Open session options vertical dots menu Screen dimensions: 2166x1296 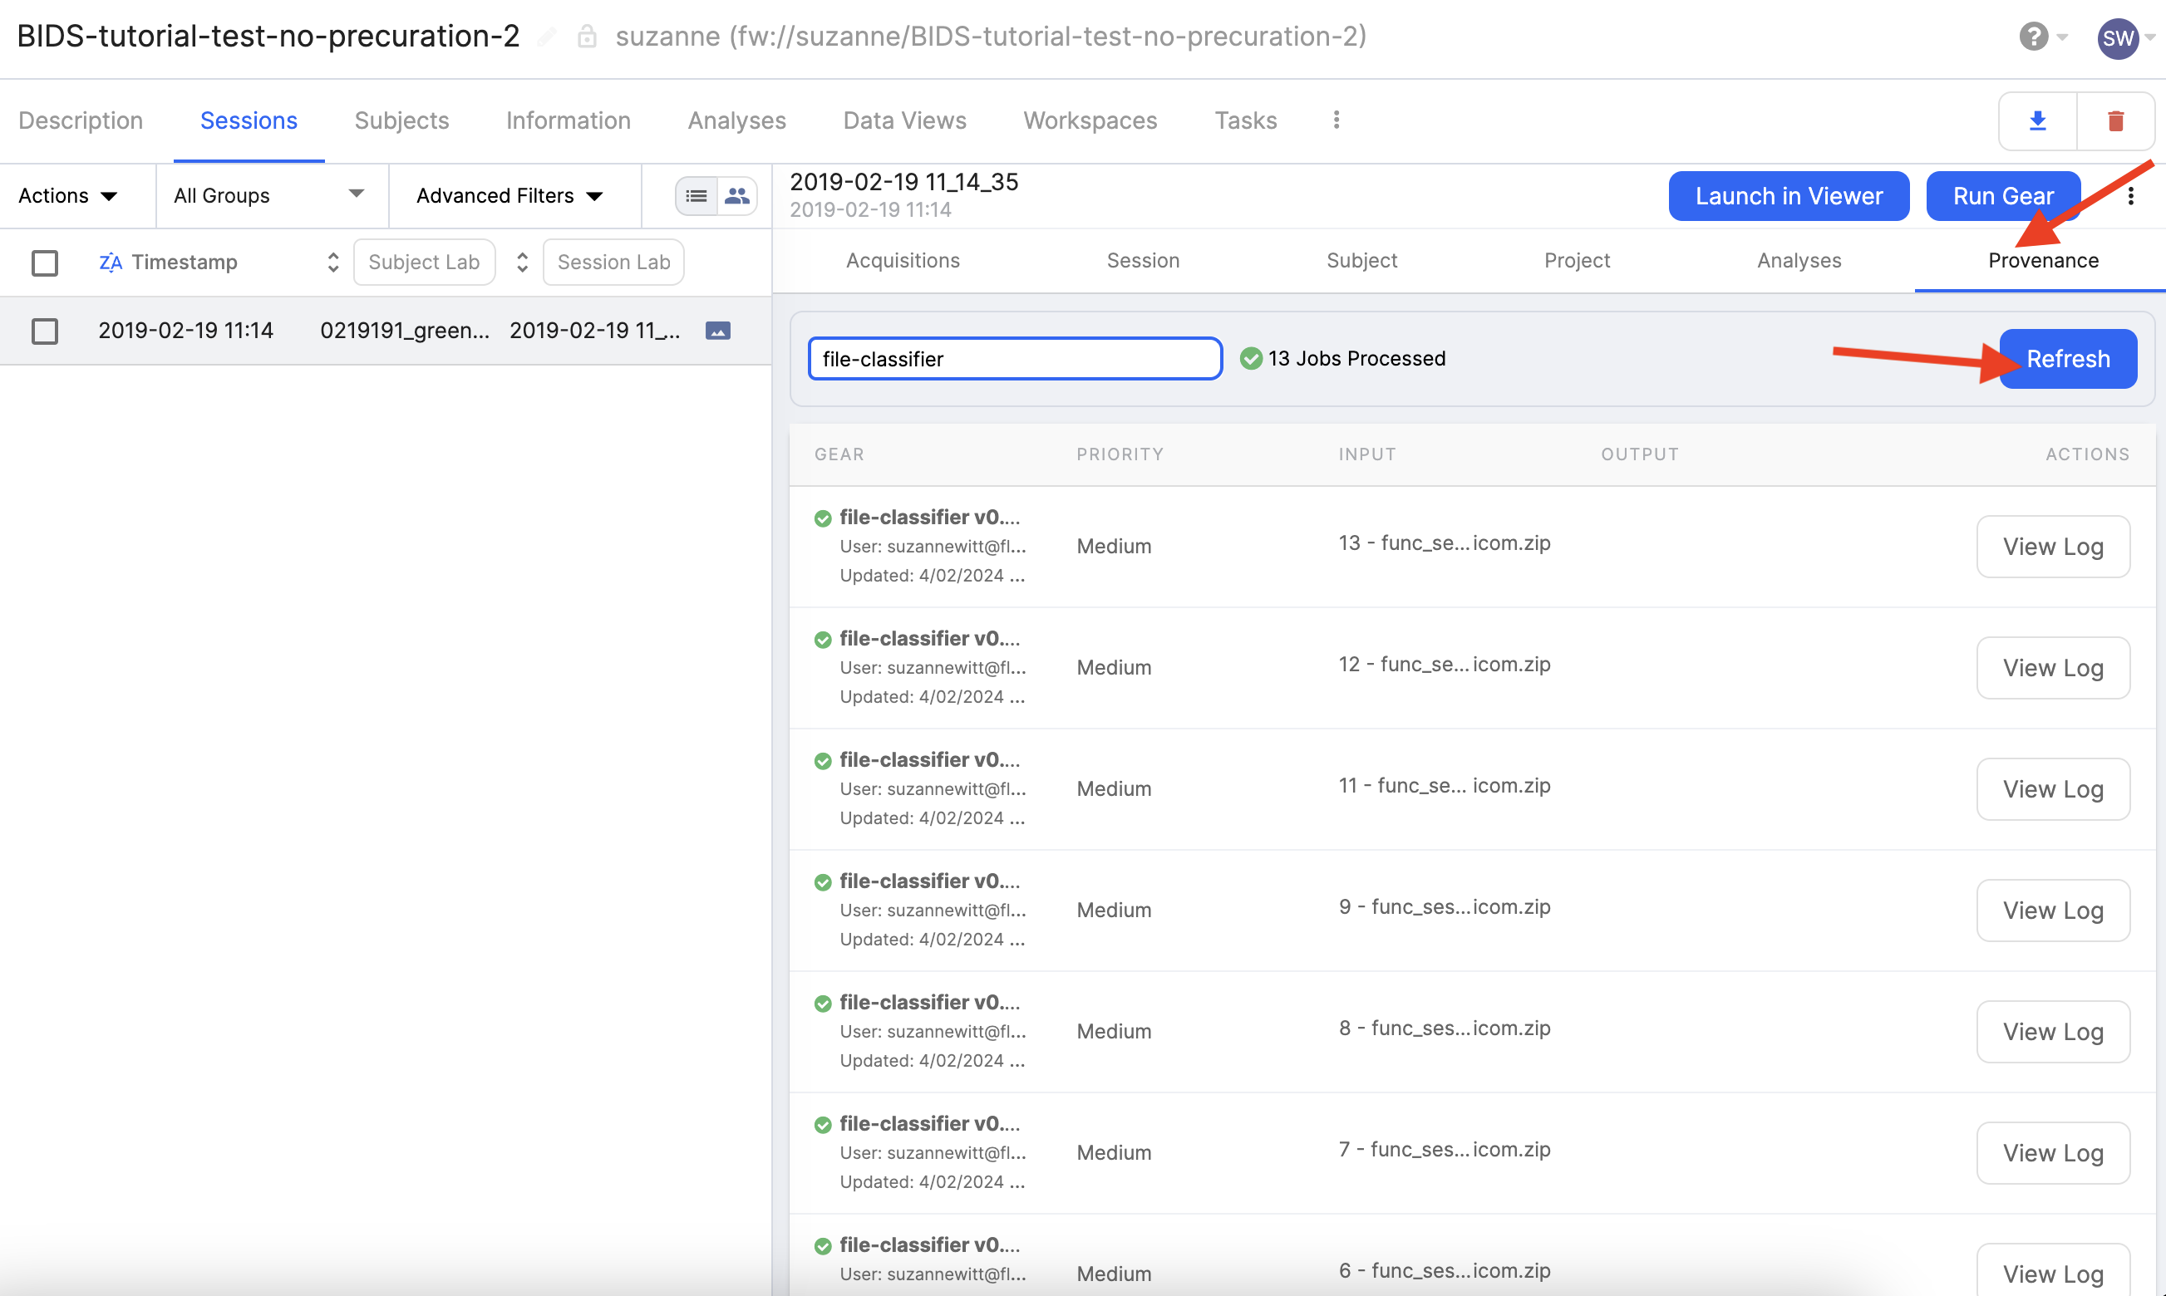coord(2131,195)
